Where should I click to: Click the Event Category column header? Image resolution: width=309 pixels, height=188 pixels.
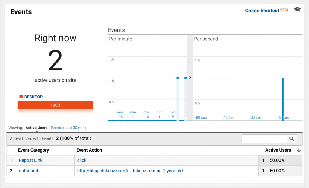tap(33, 150)
